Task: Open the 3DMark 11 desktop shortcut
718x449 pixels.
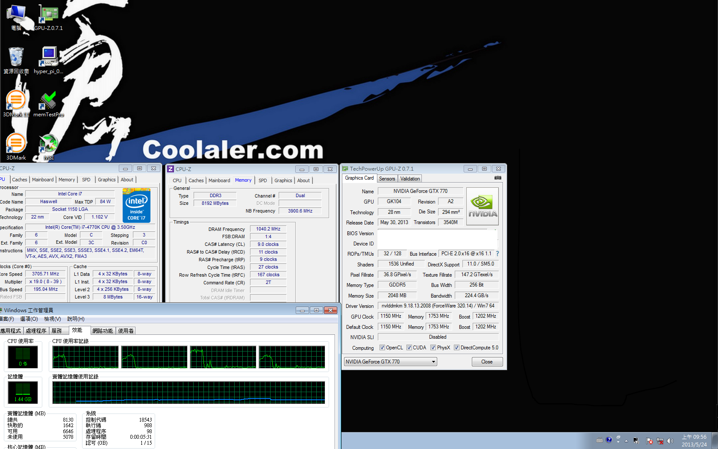Action: click(x=16, y=103)
